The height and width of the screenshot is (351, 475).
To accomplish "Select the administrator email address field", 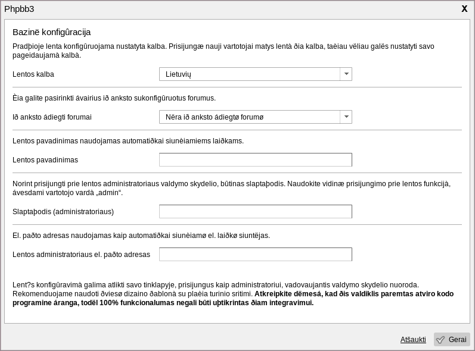I will tap(255, 255).
